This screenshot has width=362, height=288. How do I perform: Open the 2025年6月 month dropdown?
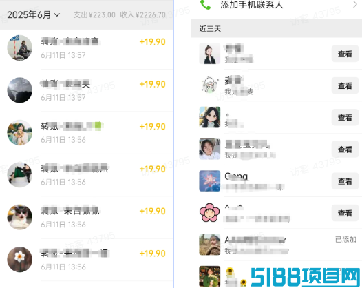tap(34, 14)
